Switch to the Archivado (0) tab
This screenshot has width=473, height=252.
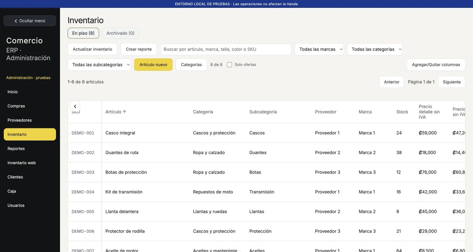click(x=121, y=33)
